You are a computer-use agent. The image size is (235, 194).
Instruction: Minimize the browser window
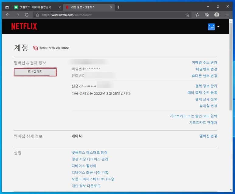click(208, 6)
